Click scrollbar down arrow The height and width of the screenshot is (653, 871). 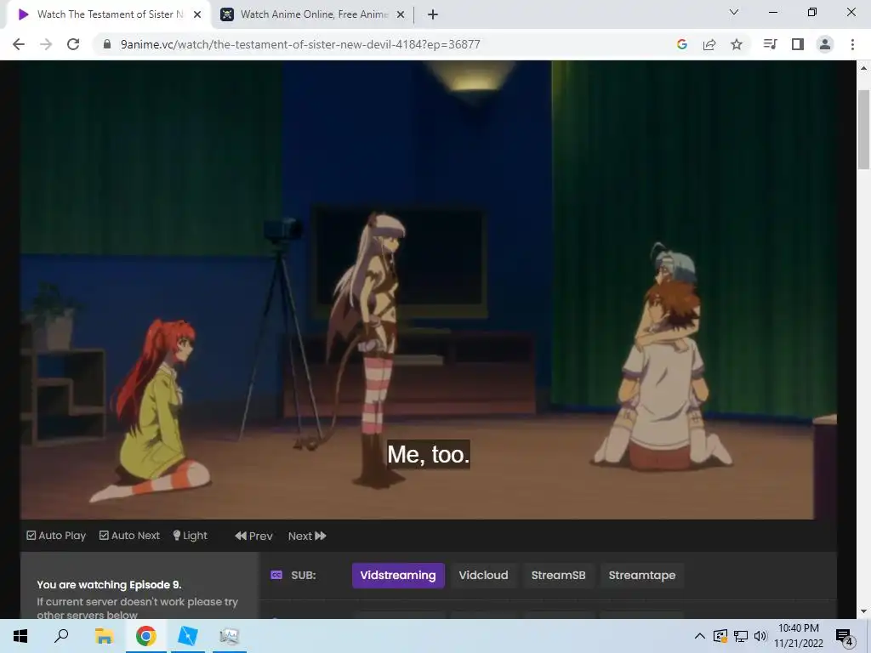863,611
